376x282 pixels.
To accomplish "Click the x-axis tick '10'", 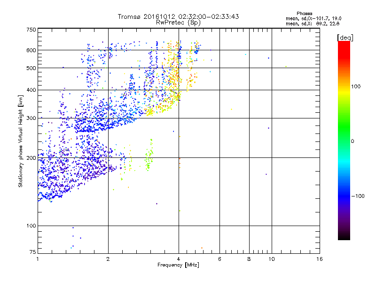I will point(272,259).
